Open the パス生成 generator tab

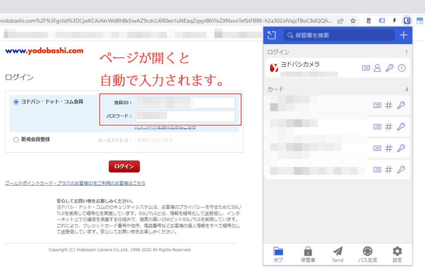pos(368,254)
